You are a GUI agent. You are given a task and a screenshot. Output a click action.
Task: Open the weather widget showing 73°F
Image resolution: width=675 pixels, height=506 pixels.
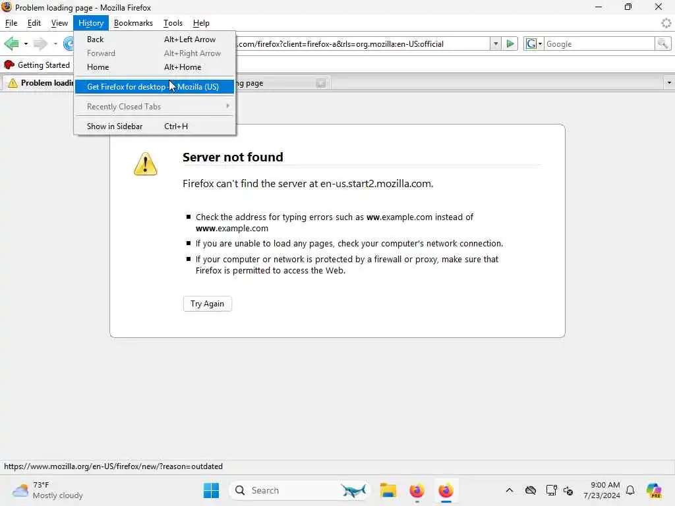(x=47, y=490)
